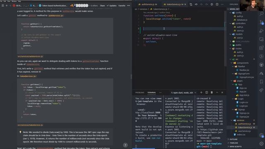Open the terminal launch profile dropdown arrow
Image resolution: width=265 pixels, height=149 pixels.
point(195,93)
